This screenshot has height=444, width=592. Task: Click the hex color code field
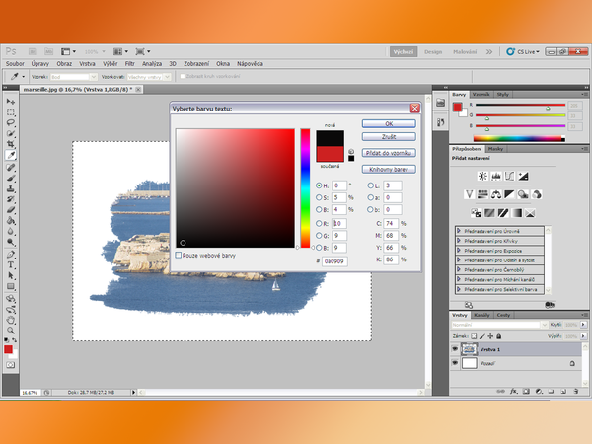tap(337, 260)
